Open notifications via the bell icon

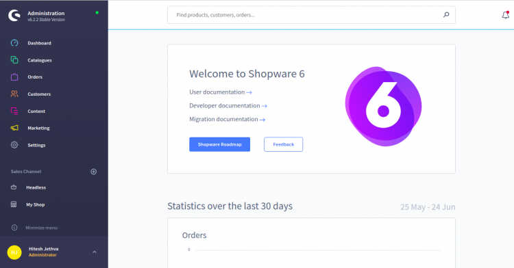(506, 15)
